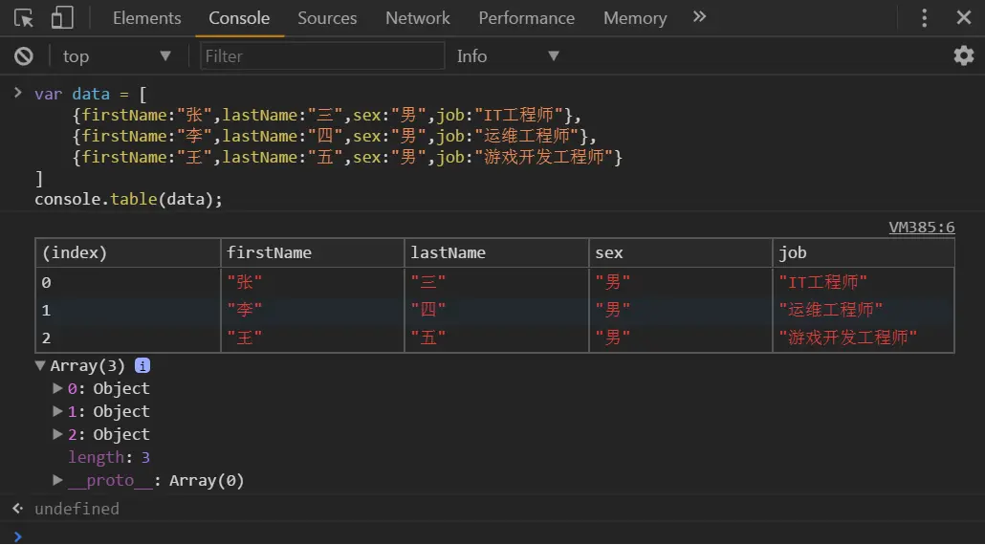Expand the __proto__ Array(0) entry
The height and width of the screenshot is (545, 985).
coord(58,480)
